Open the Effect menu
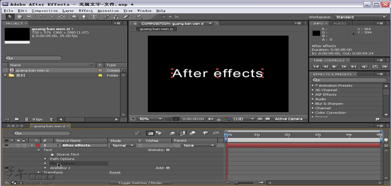This screenshot has width=391, height=186. pyautogui.click(x=86, y=11)
